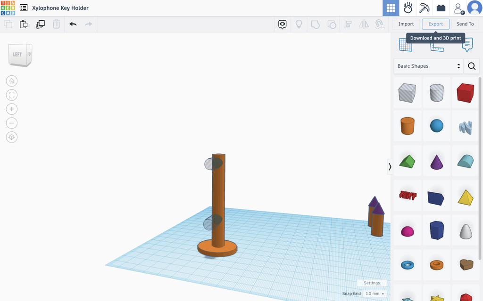Select the Cylinder hole shape

[436, 93]
